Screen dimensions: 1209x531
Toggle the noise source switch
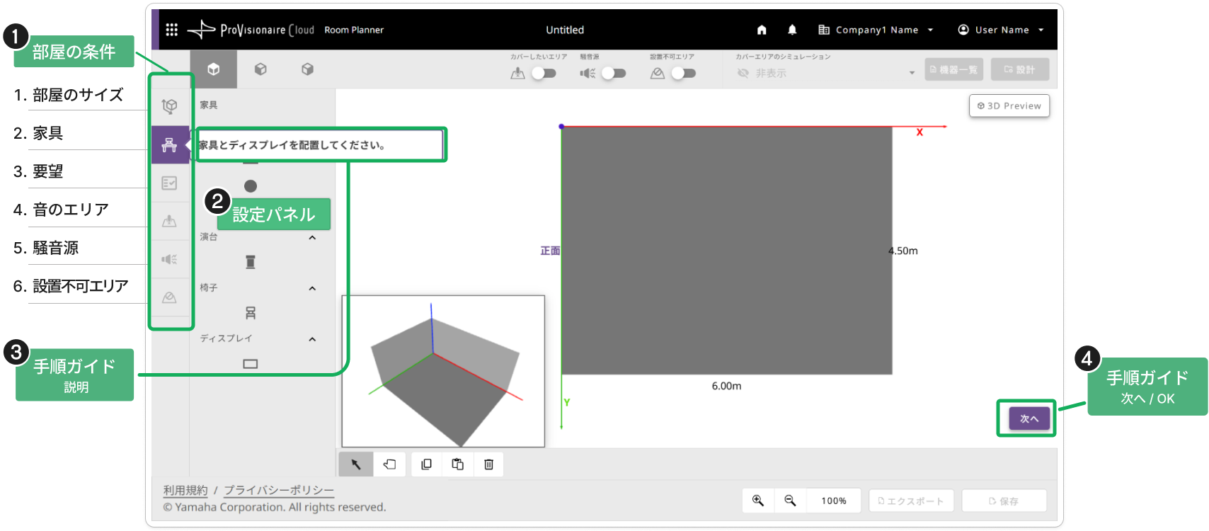pos(614,73)
